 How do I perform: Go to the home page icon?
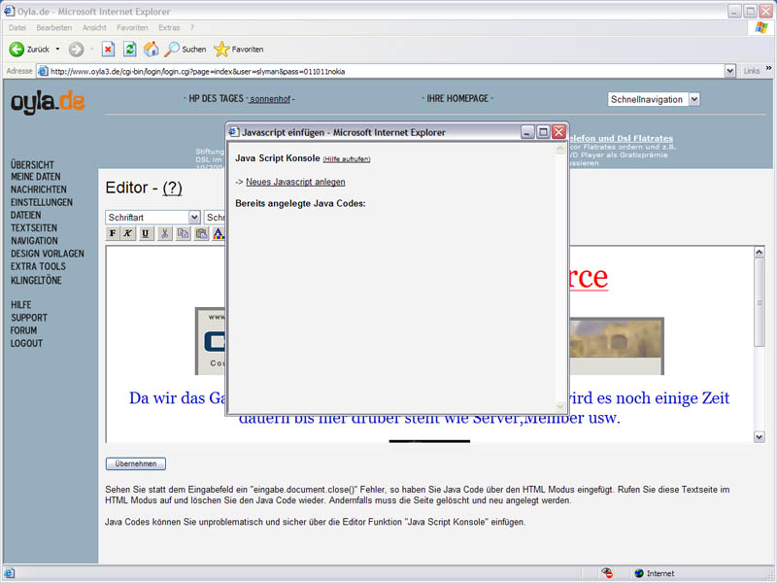(152, 50)
